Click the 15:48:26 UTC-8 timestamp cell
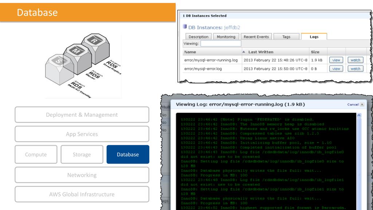 (275, 60)
